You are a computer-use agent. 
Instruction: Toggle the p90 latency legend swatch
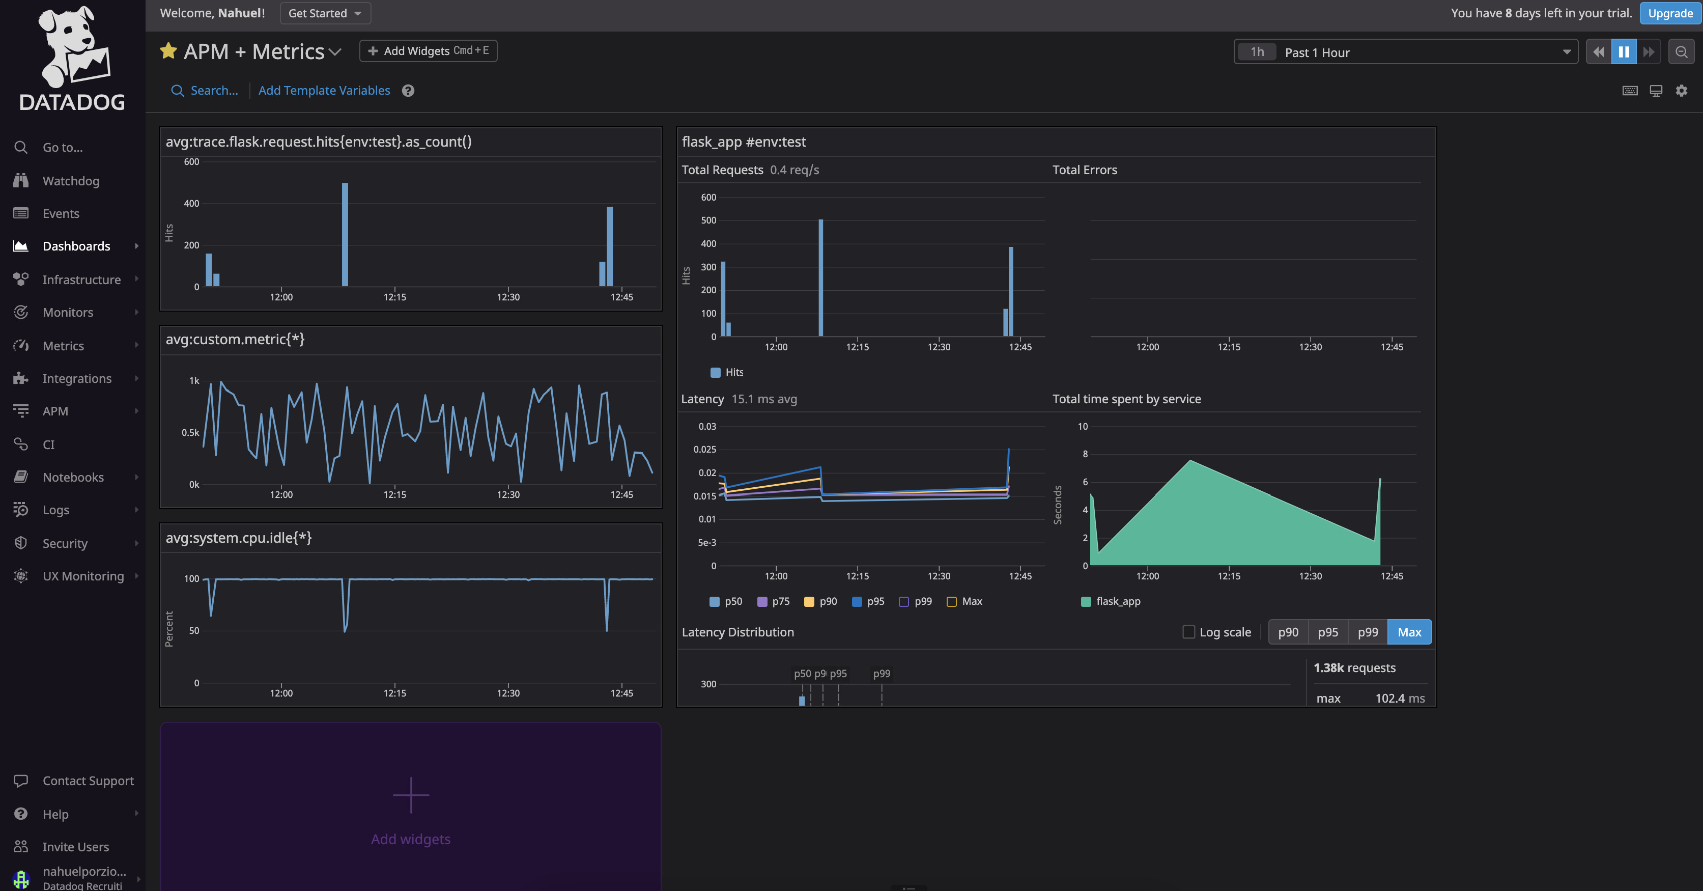point(809,601)
